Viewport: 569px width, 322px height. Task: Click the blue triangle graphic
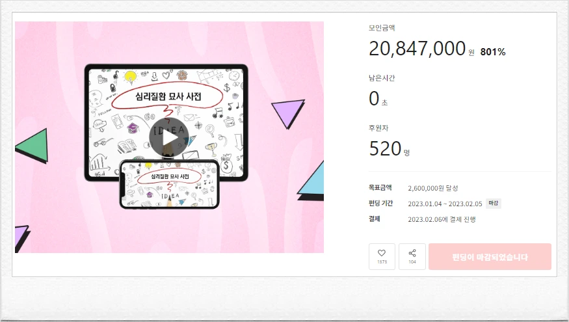(x=311, y=181)
